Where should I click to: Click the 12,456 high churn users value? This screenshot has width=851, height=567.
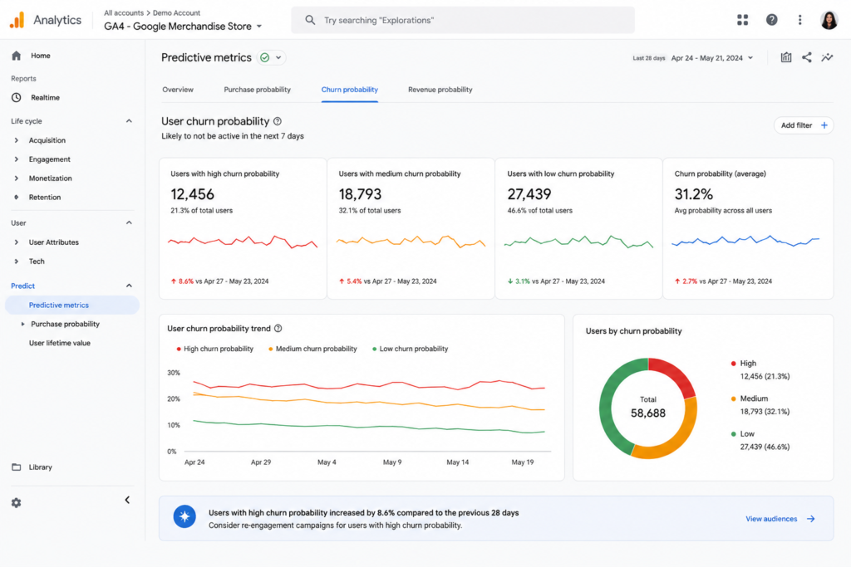(x=192, y=194)
